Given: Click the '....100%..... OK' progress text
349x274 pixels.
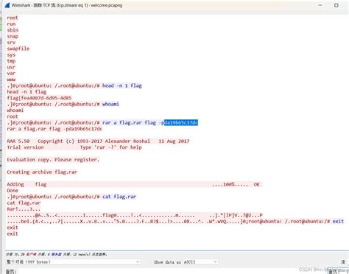Looking at the screenshot, I should (236, 184).
